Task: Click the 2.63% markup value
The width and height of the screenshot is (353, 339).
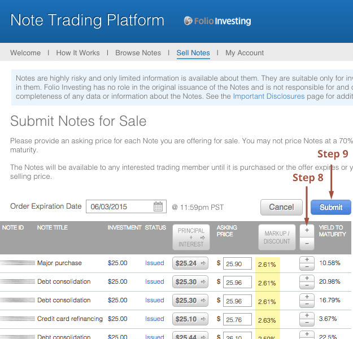Action: (267, 320)
